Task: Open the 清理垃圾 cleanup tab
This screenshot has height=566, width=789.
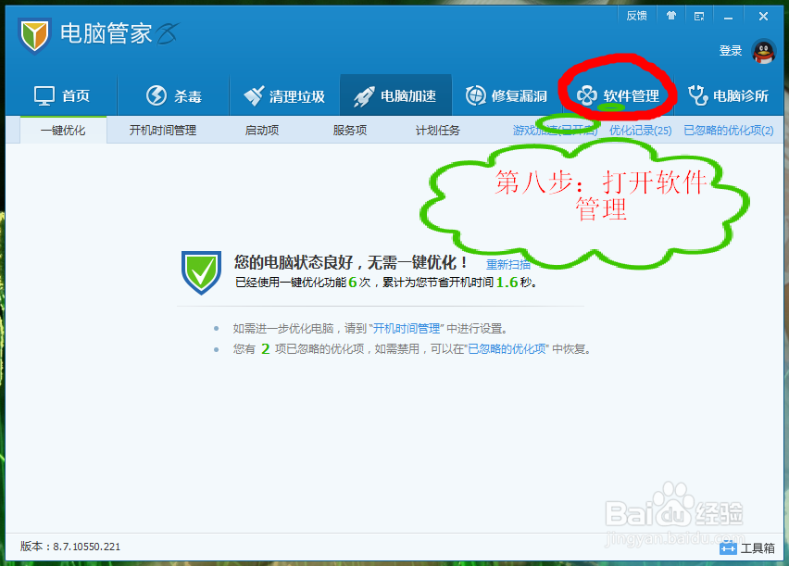Action: 284,95
